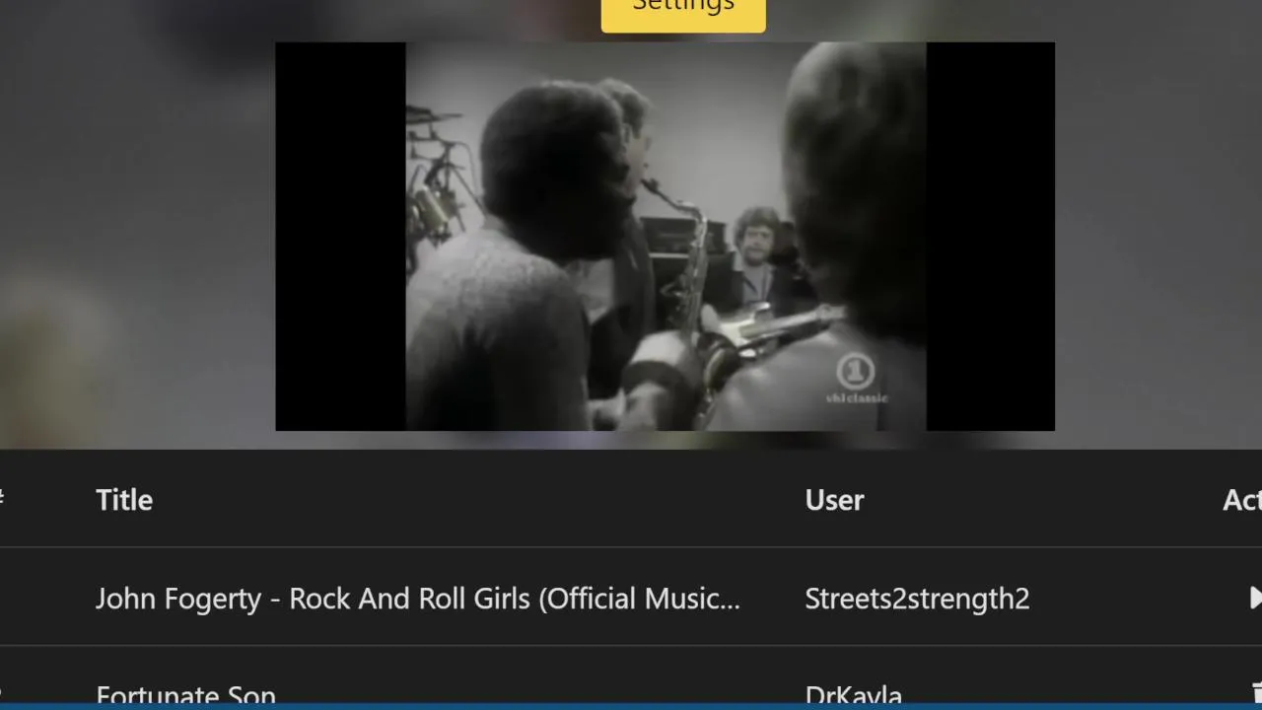Click the user name Streets2strength2
This screenshot has width=1262, height=710.
click(x=917, y=599)
